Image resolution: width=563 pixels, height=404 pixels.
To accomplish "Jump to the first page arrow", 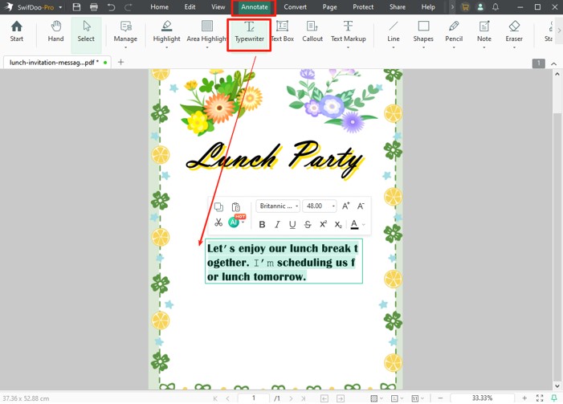I will tap(215, 398).
